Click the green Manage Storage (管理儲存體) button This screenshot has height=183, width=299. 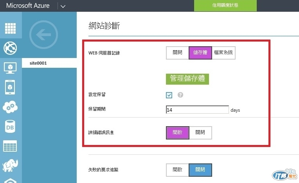[187, 79]
